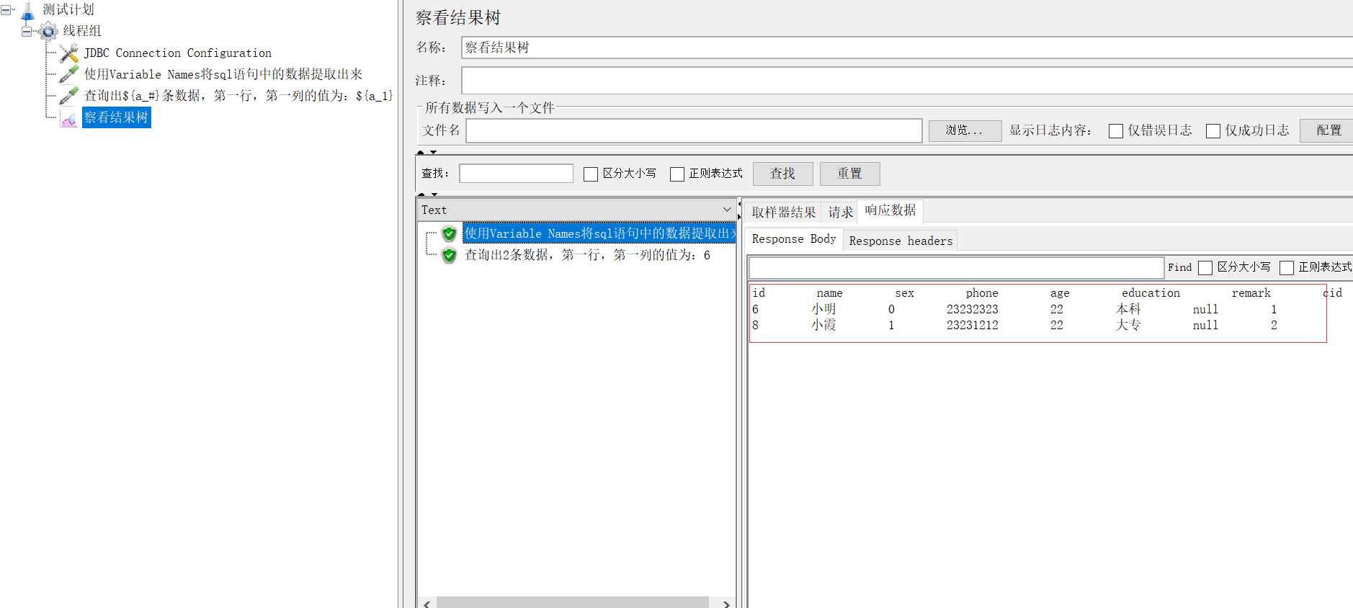The image size is (1353, 608).
Task: Switch to 取样器结果 tab
Action: pyautogui.click(x=784, y=213)
